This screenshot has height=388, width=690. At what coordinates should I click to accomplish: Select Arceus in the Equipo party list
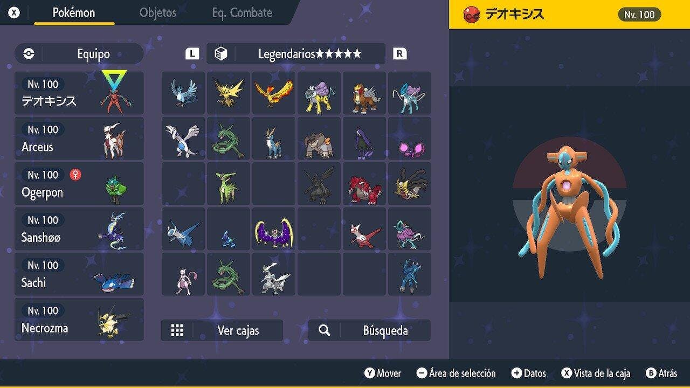79,138
